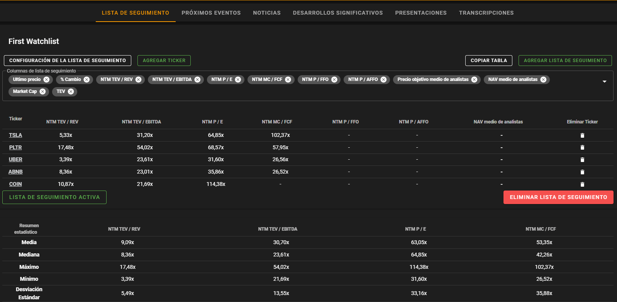Select PLTR's 17,48x NTM TEV / REV value
617x302 pixels.
point(66,147)
